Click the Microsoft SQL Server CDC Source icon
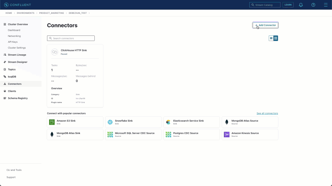The image size is (332, 186). (110, 135)
